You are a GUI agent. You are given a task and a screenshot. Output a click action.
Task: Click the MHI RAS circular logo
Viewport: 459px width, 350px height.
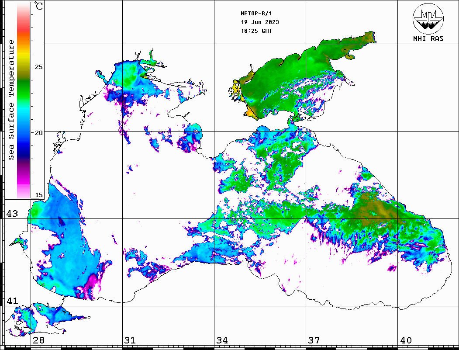(428, 18)
